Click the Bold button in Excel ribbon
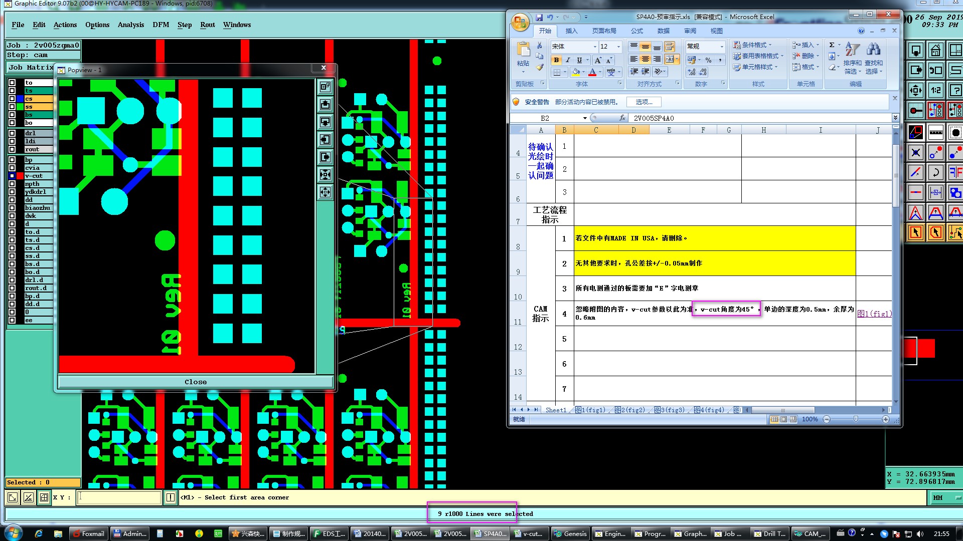Screen dimensions: 963x541 coord(556,60)
